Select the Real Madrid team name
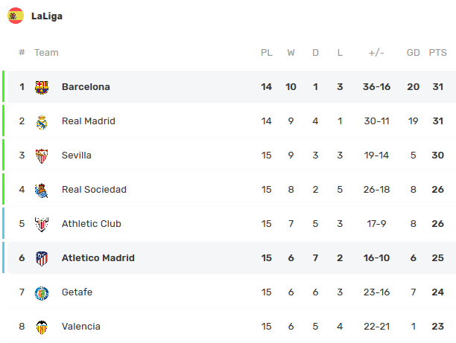 pyautogui.click(x=88, y=121)
